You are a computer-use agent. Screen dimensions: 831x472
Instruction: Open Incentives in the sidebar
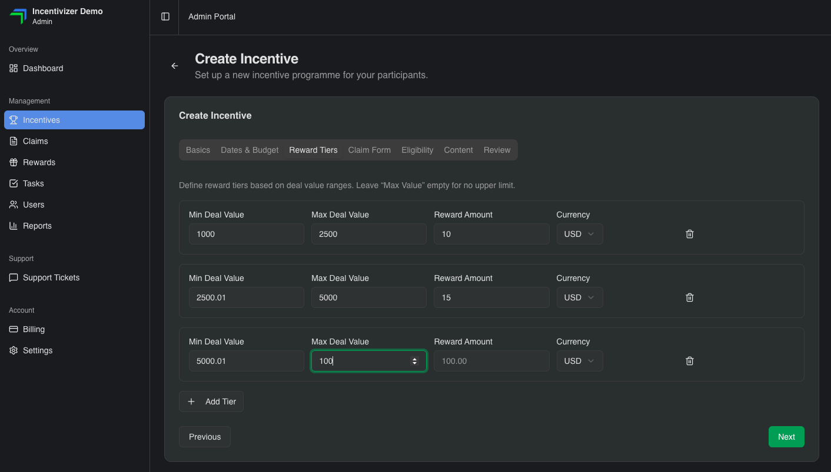tap(74, 120)
